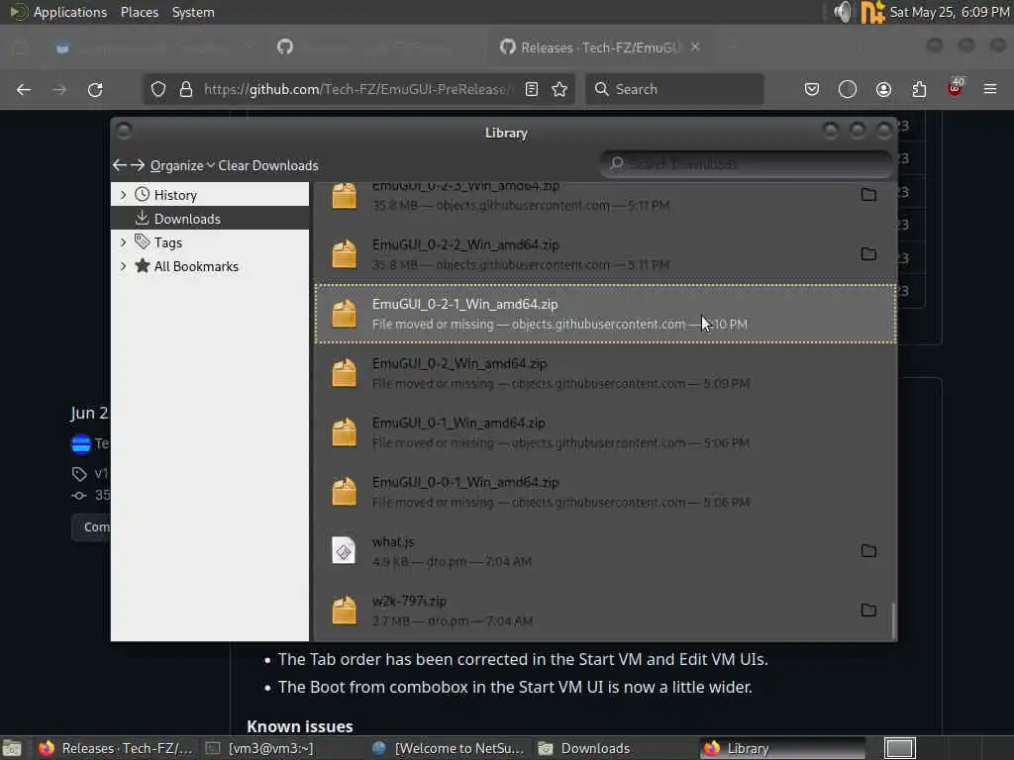Click the uBlock Origin extension icon

tap(956, 88)
